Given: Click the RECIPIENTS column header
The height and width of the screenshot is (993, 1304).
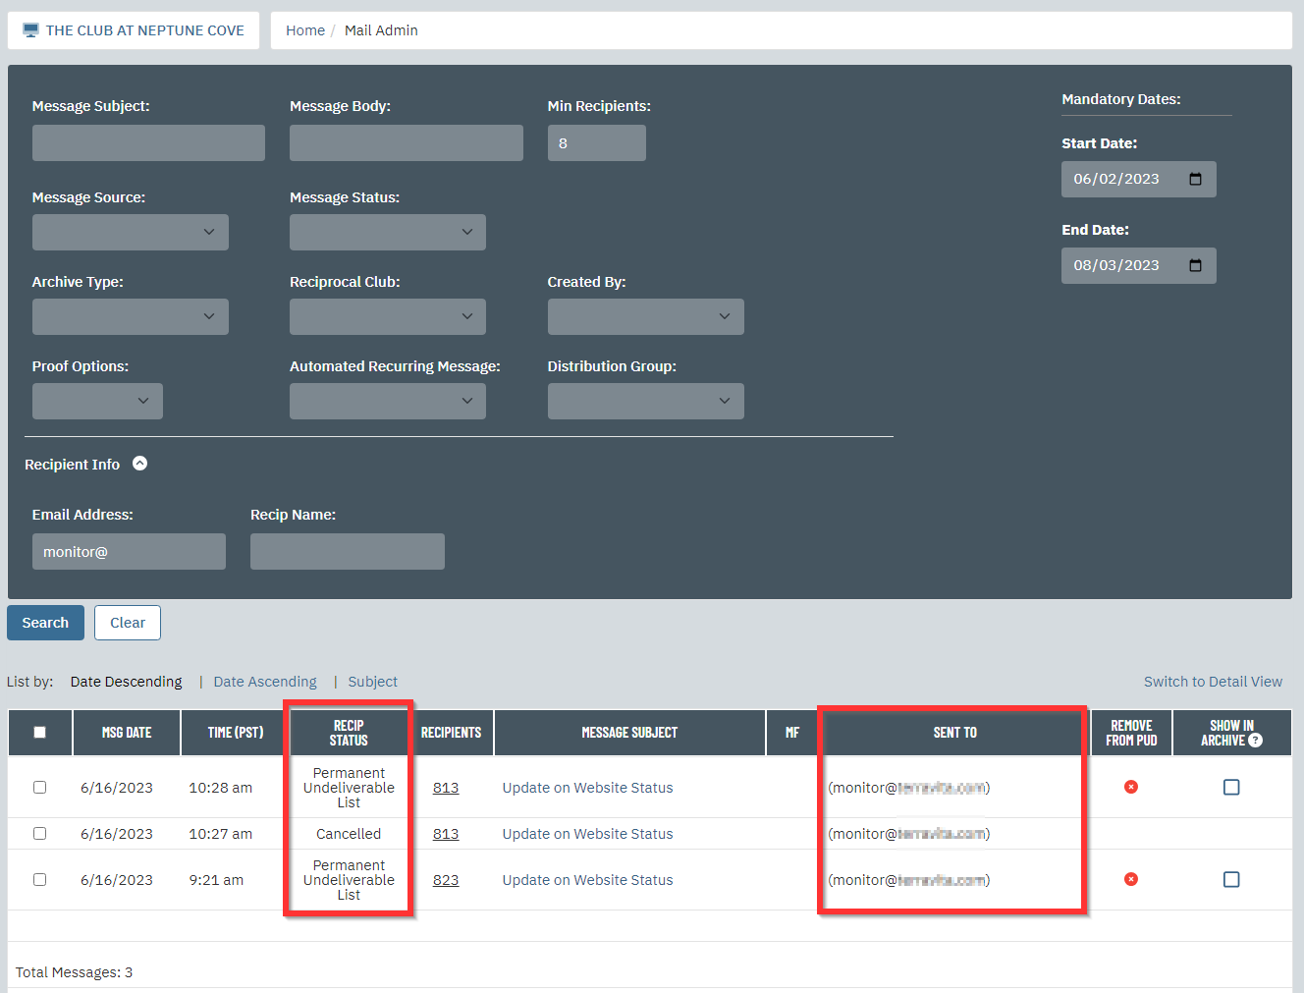Looking at the screenshot, I should [451, 733].
